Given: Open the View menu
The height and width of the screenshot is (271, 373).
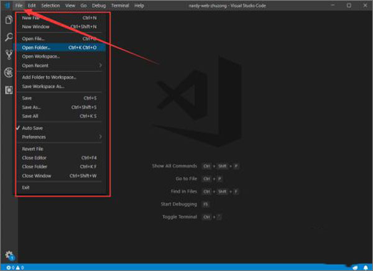Looking at the screenshot, I should 70,6.
